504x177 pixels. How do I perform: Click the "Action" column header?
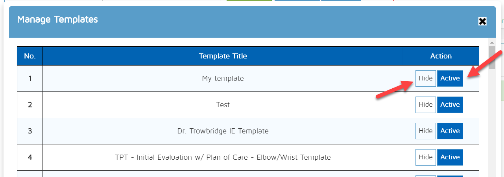pos(441,56)
